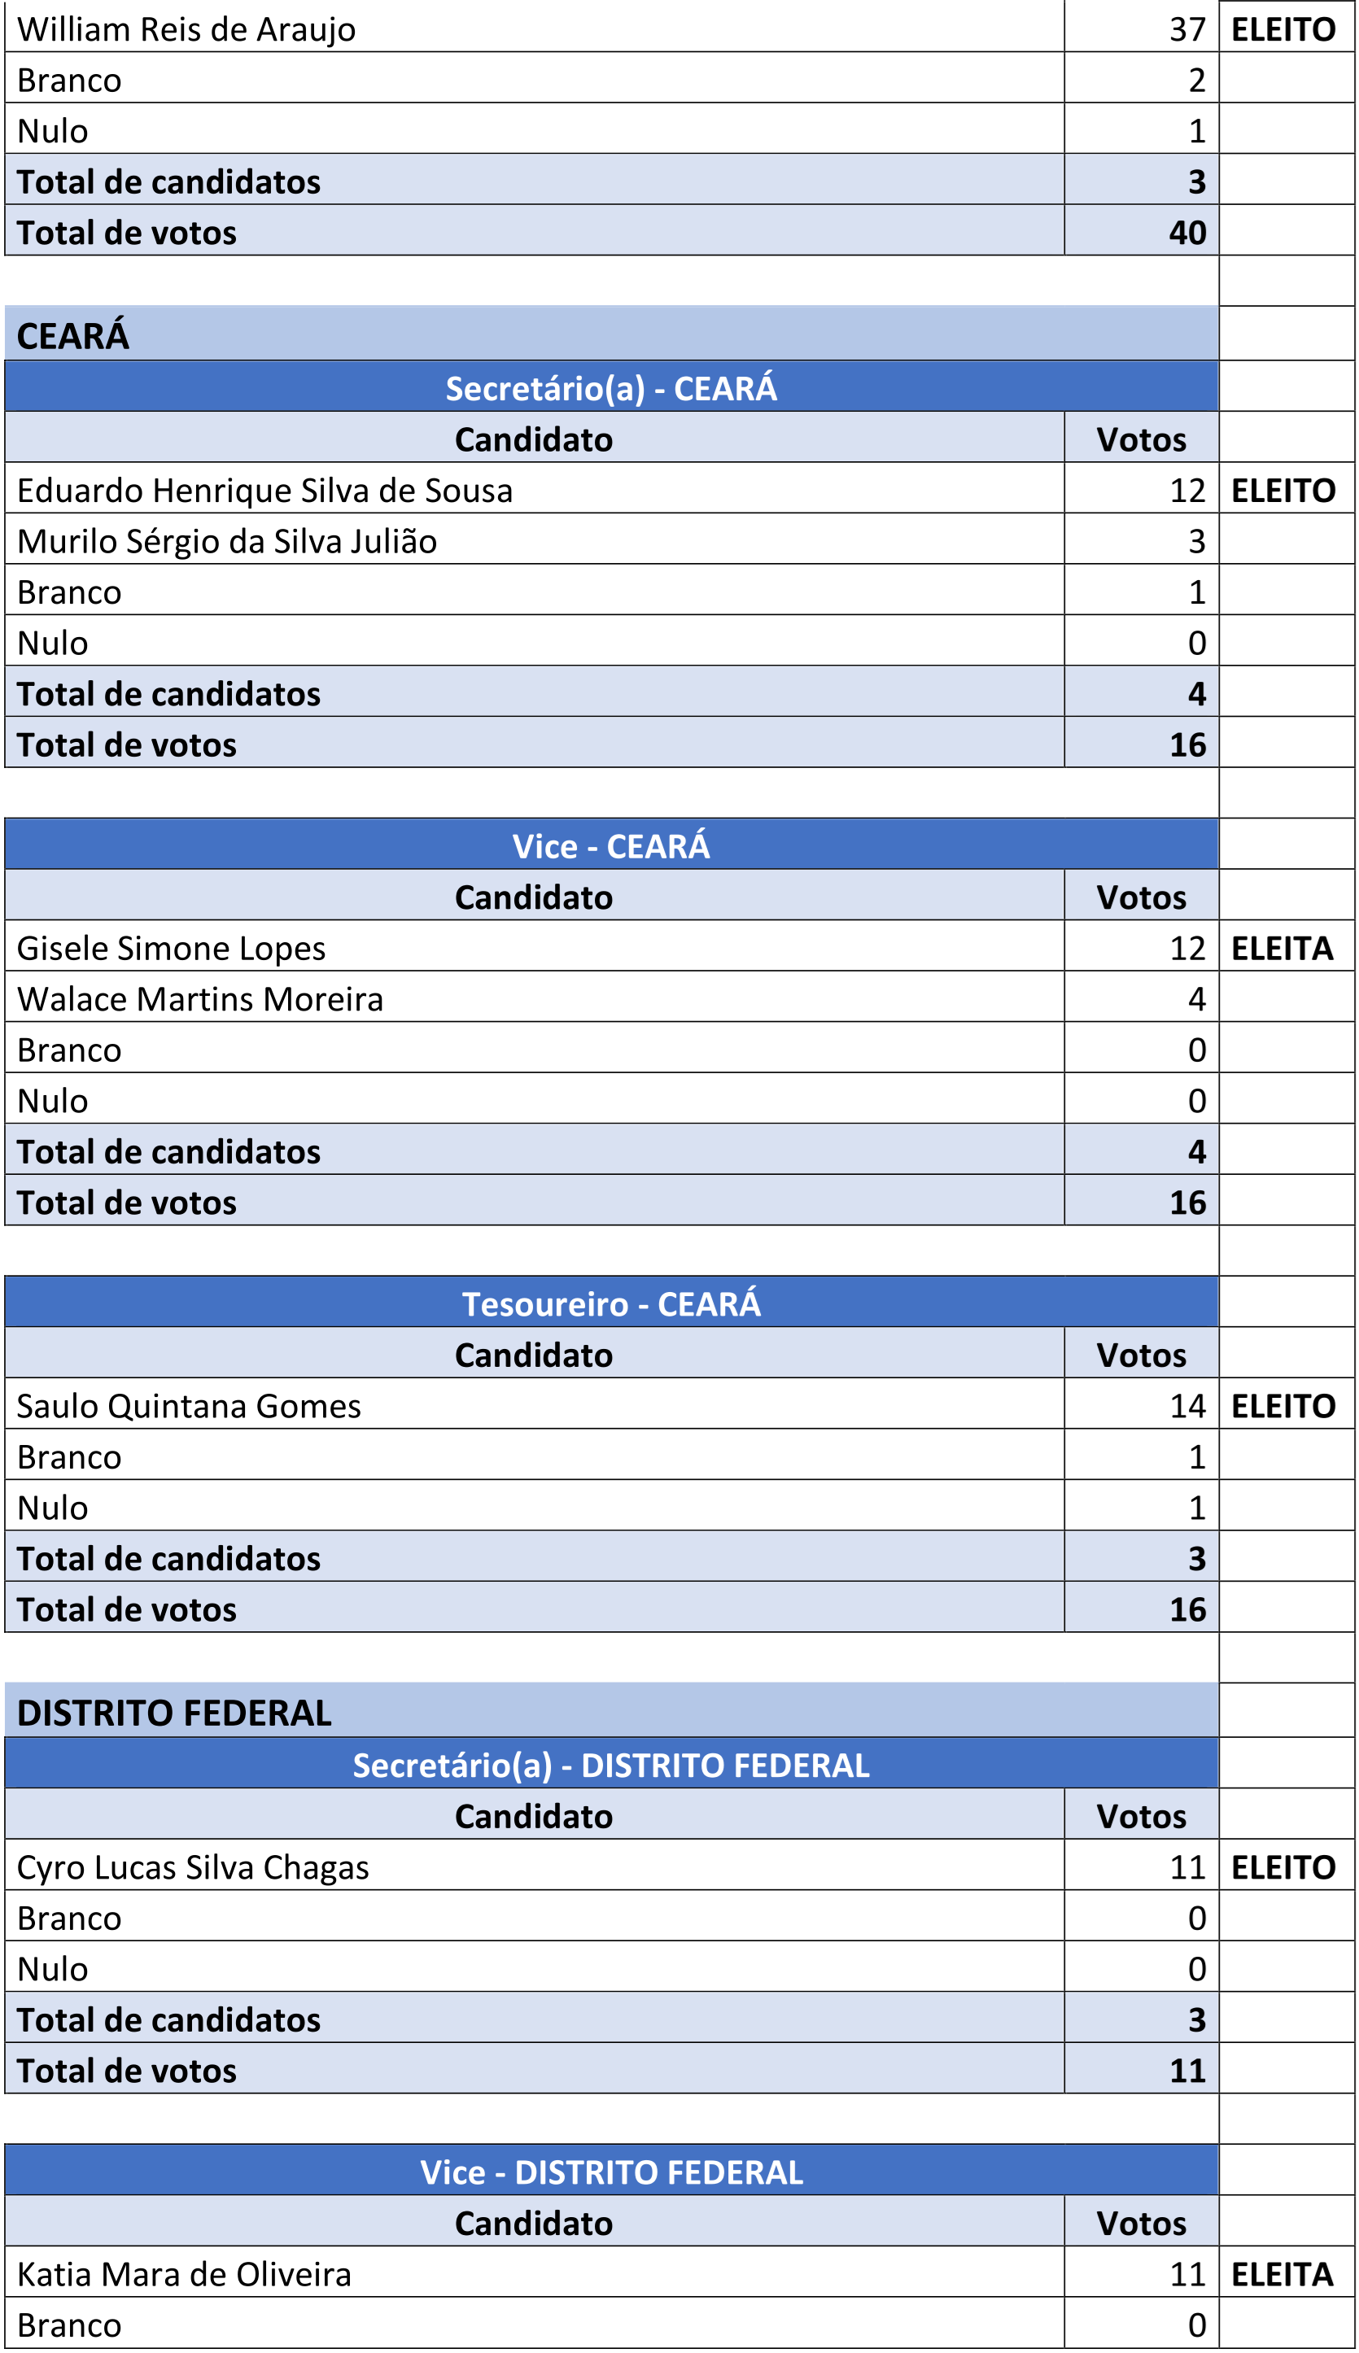Viewport: 1359px width, 2353px height.
Task: Click the Gisele Simone Lopes name cell
Action: (x=172, y=948)
